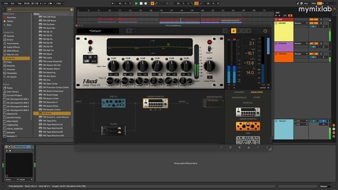The height and width of the screenshot is (190, 338).
Task: Select TR5 One in browser list
Action: tap(46, 80)
